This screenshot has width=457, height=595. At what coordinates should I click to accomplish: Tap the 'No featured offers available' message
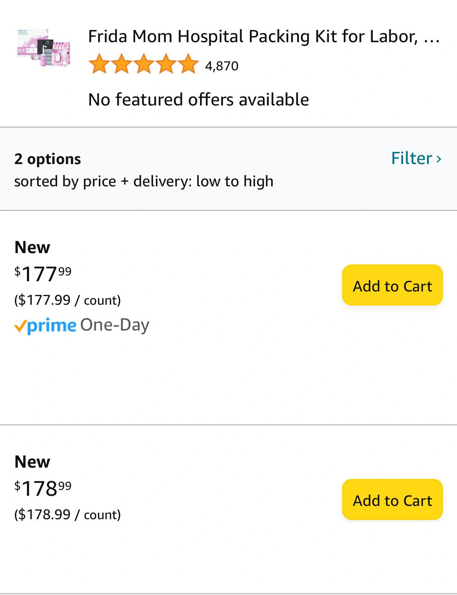(x=198, y=100)
